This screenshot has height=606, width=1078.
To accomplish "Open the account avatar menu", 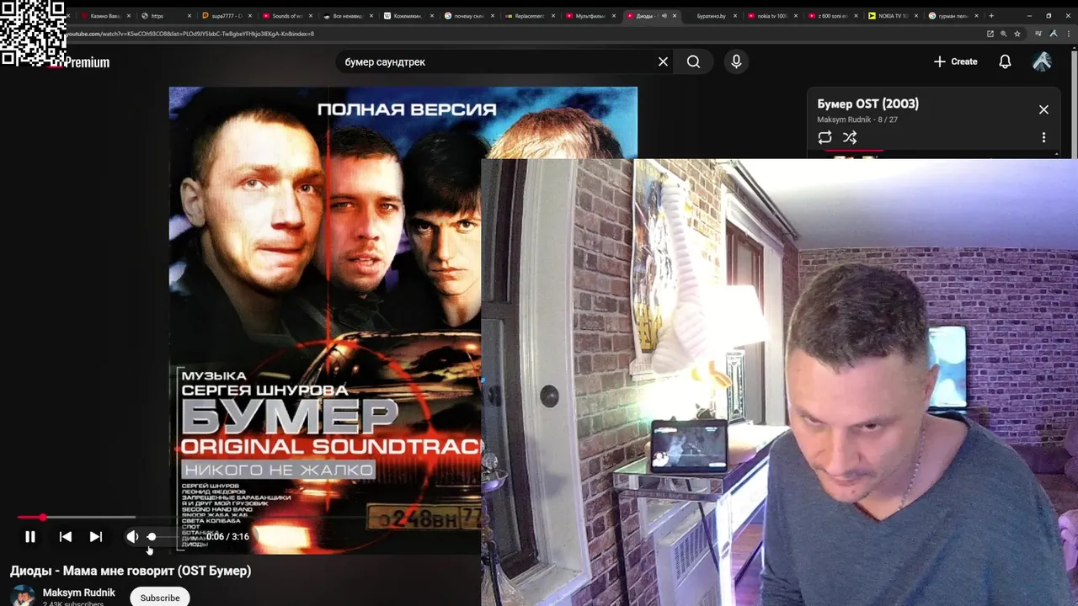I will point(1042,61).
